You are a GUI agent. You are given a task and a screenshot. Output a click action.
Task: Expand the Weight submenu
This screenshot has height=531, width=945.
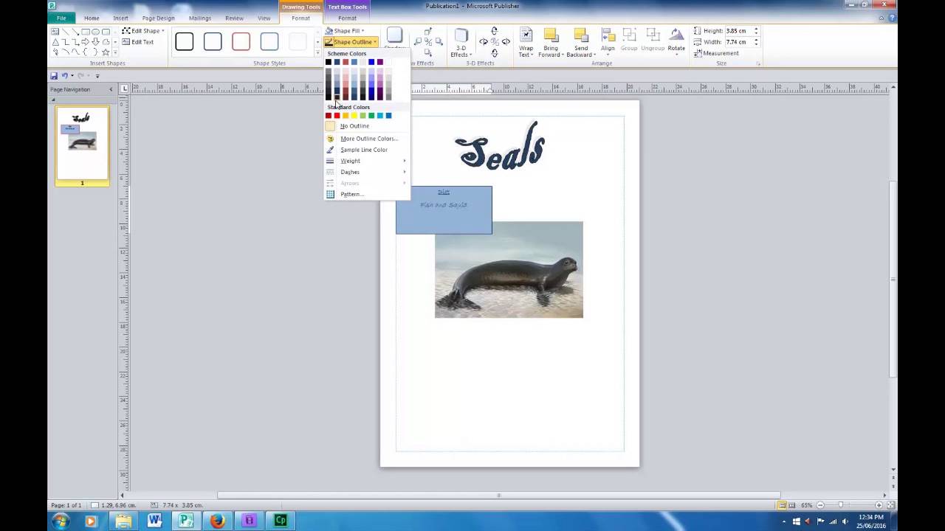coord(350,161)
